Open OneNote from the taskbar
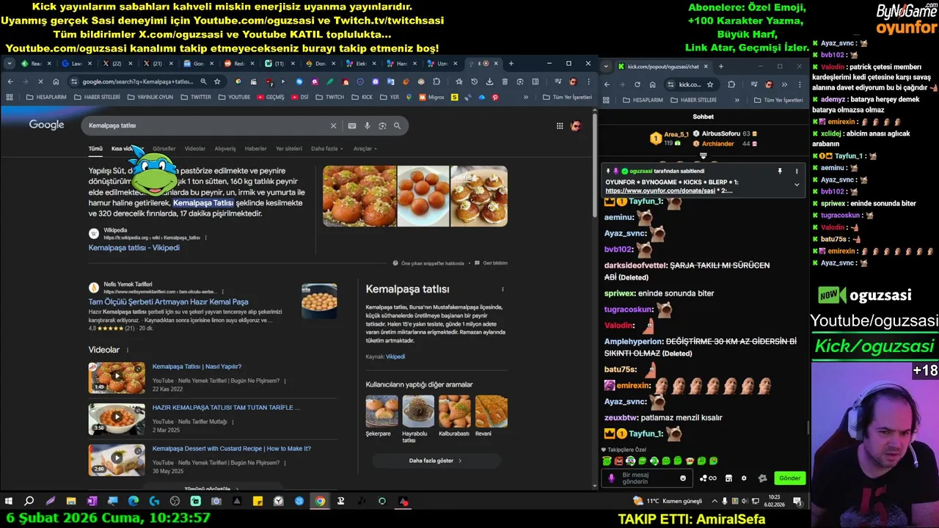Image resolution: width=939 pixels, height=528 pixels. (x=92, y=502)
